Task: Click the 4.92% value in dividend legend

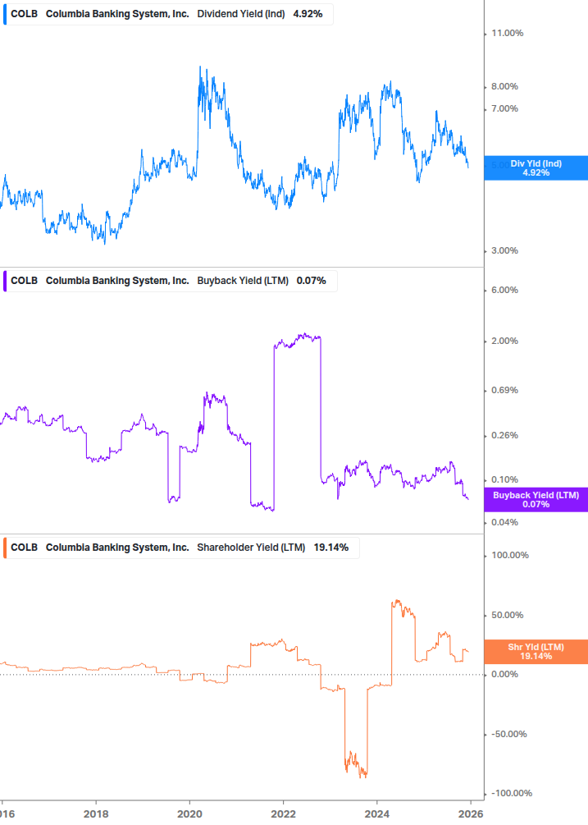Action: point(308,14)
